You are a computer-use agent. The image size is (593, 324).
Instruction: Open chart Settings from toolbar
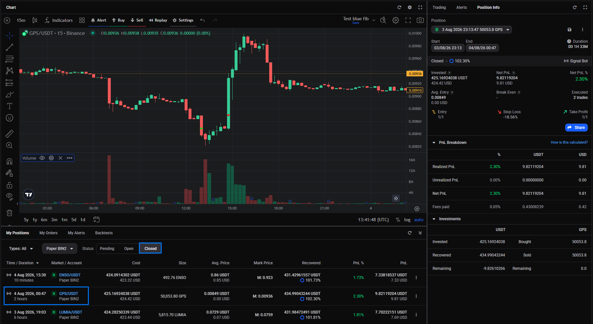tap(183, 20)
